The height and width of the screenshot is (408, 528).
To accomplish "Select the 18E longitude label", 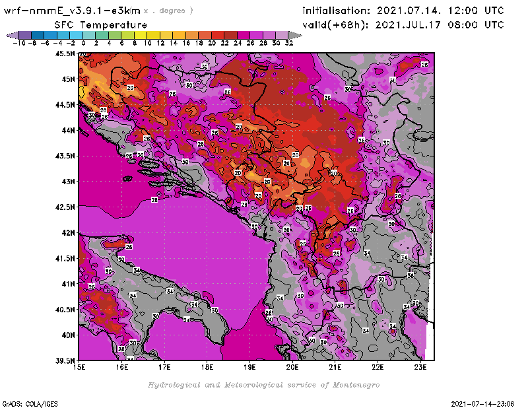I will [207, 367].
